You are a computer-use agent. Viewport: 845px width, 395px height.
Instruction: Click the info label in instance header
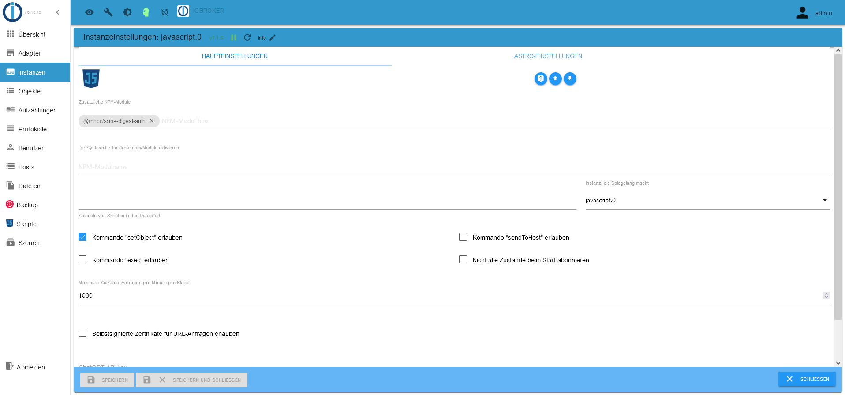point(262,38)
